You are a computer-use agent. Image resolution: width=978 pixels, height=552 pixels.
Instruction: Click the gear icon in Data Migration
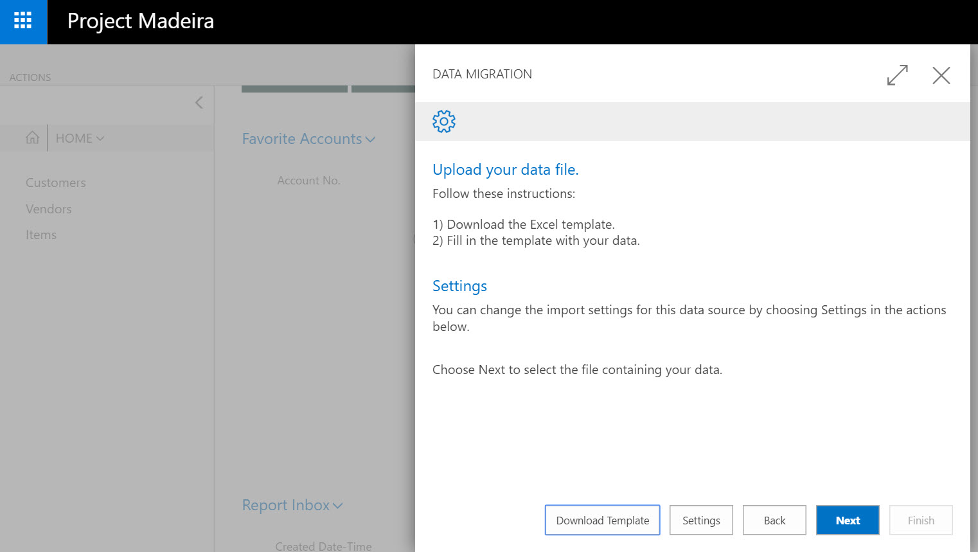pos(443,121)
